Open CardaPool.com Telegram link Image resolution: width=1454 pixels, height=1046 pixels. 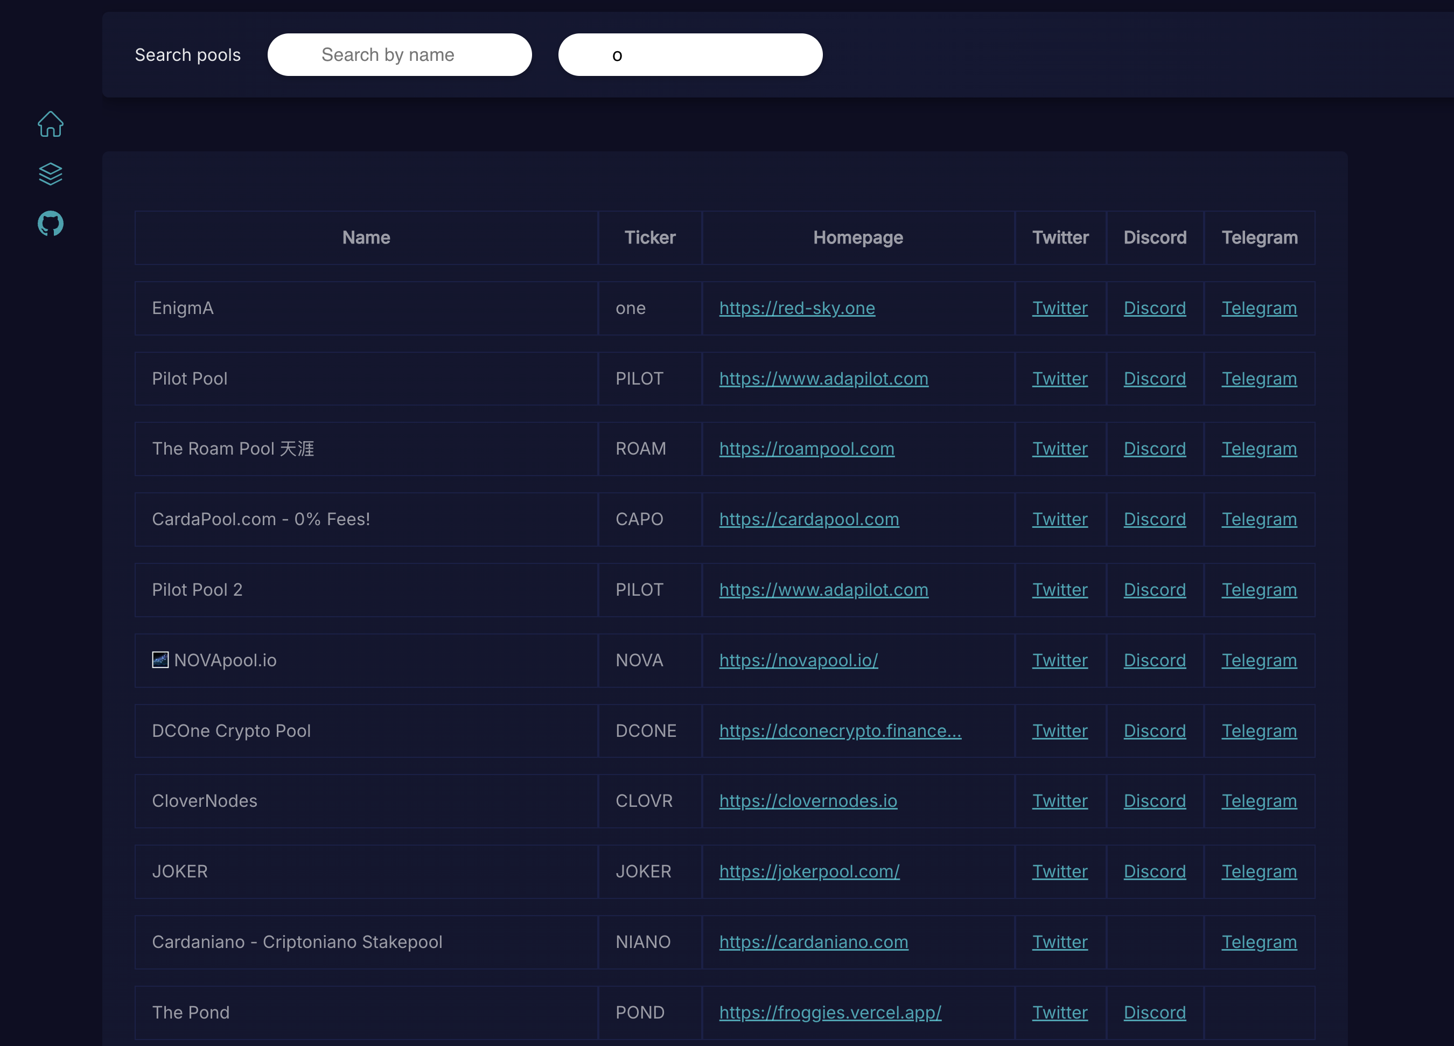[x=1259, y=519]
